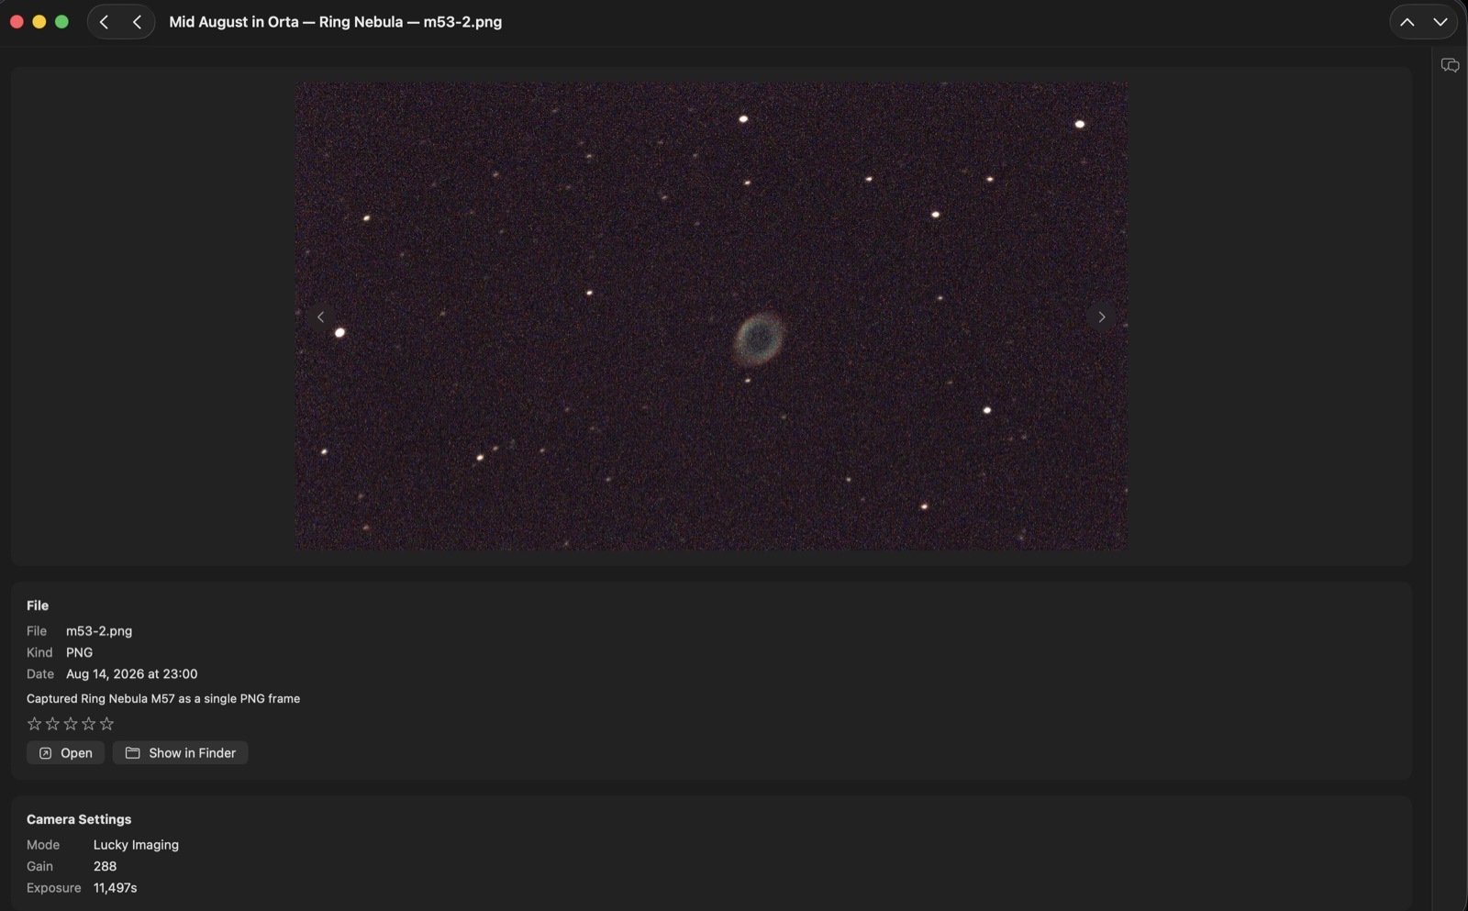Rate the image five stars
This screenshot has height=911, width=1468.
[x=107, y=724]
